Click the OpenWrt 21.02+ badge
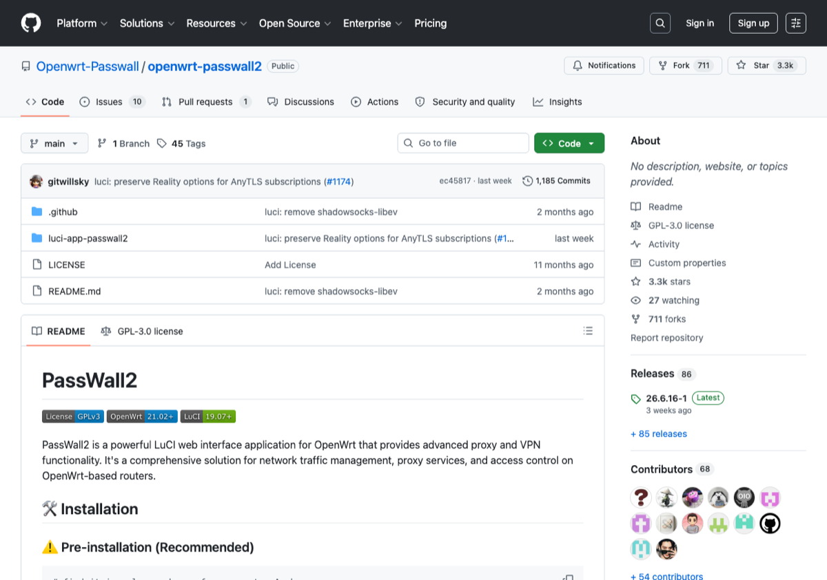This screenshot has height=580, width=827. point(142,416)
